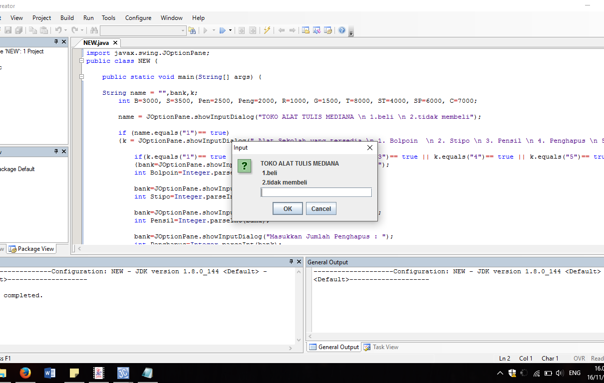Open the Help menu
The width and height of the screenshot is (604, 383).
click(199, 17)
